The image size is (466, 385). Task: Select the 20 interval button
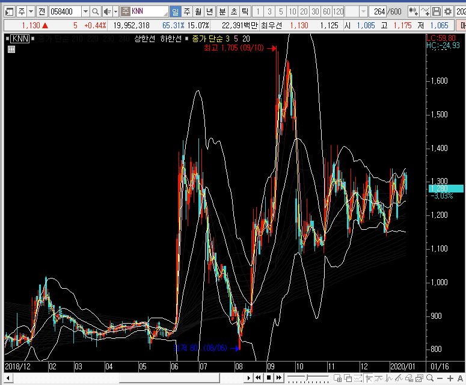304,12
